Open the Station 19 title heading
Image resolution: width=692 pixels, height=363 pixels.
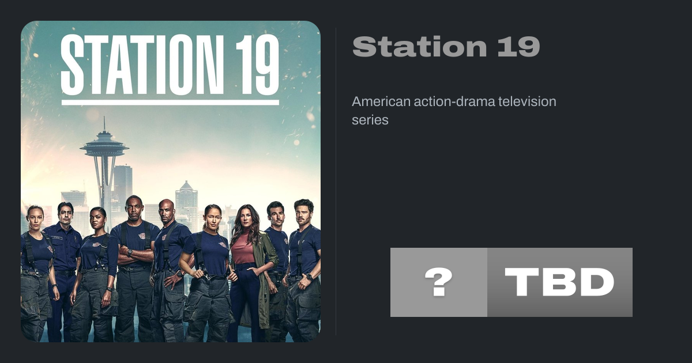tap(446, 47)
